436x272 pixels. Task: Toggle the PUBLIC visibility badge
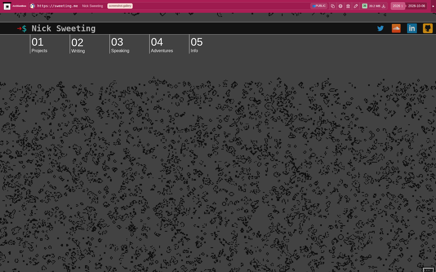(319, 6)
